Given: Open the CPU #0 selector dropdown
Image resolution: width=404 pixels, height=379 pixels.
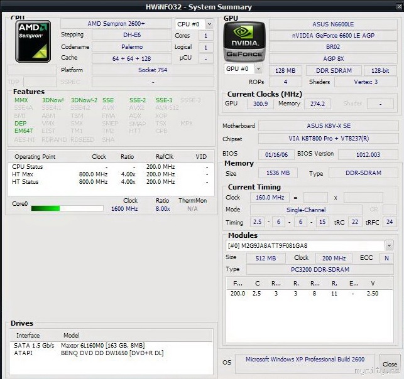Looking at the screenshot, I should click(x=209, y=24).
